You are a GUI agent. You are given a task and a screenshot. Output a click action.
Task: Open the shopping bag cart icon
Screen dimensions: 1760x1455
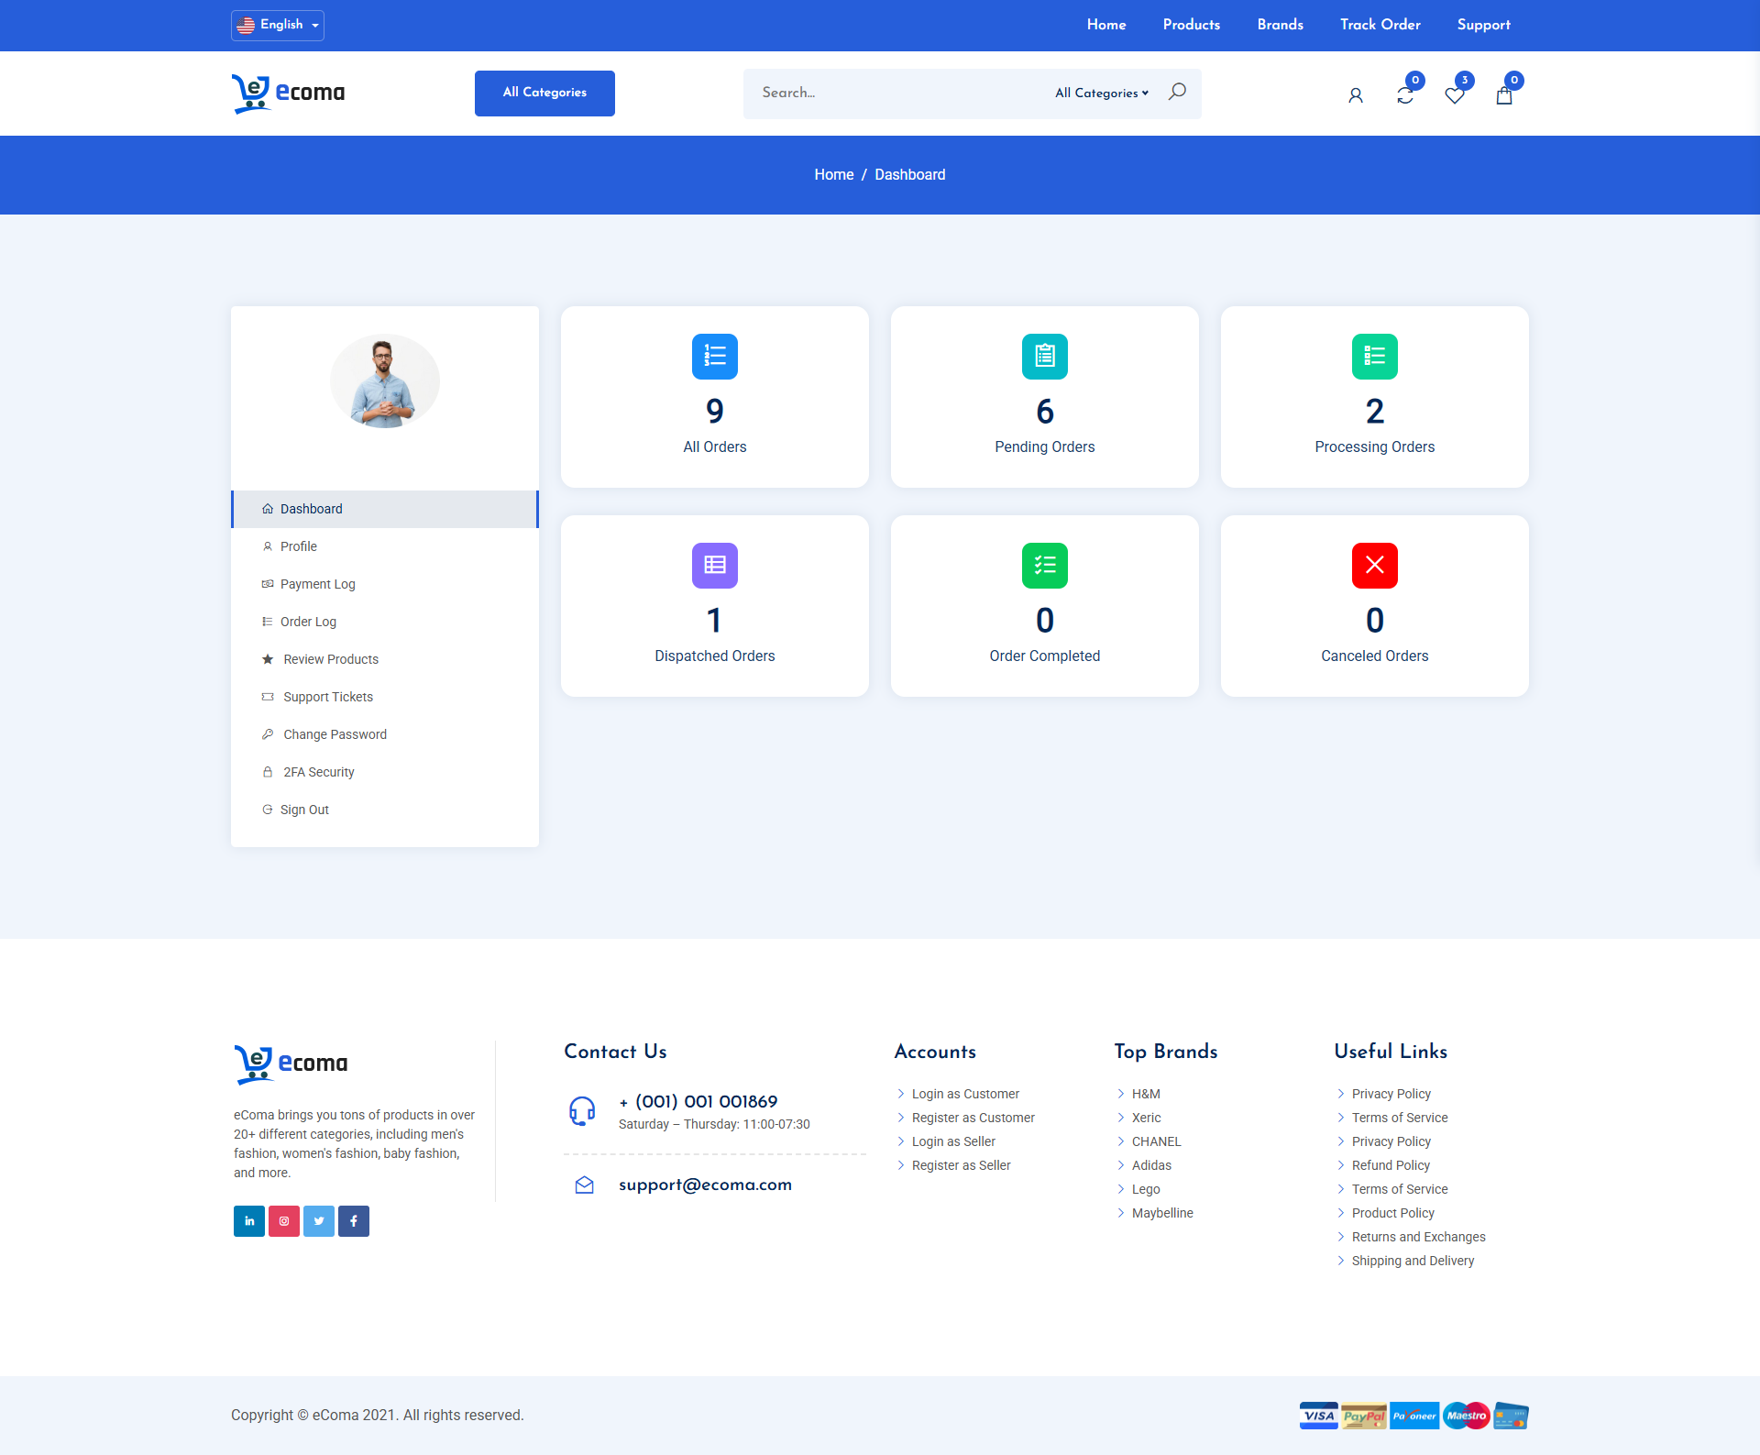[1503, 95]
